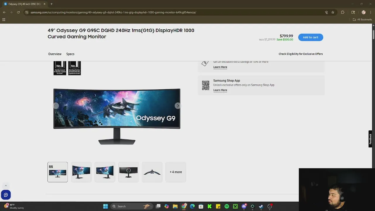Click the first No.1 monitor brand badge
This screenshot has width=375, height=211.
(60, 68)
